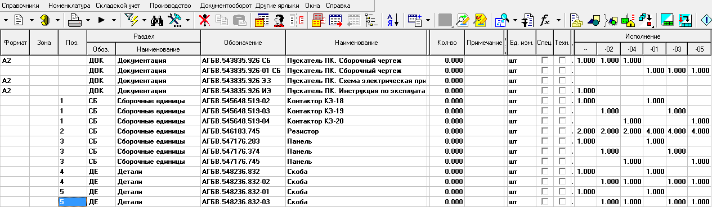Click the Кол-во column header
Viewport: 712px width, 207px height.
click(x=447, y=43)
